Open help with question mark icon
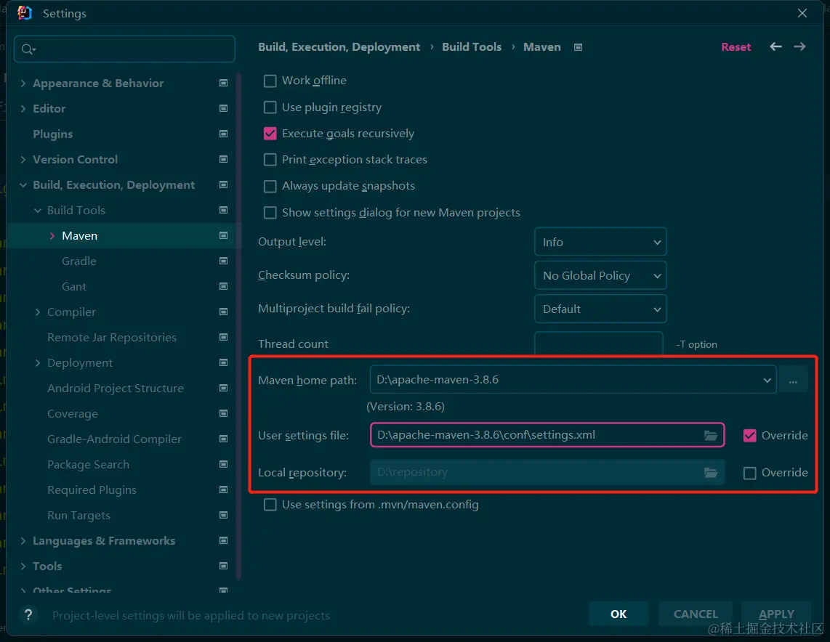Viewport: 830px width, 642px height. coord(28,614)
